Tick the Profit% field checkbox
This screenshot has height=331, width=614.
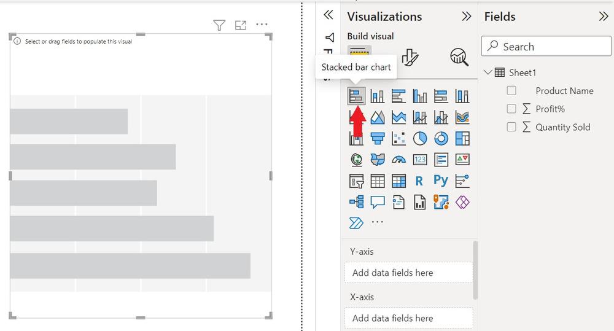point(511,109)
